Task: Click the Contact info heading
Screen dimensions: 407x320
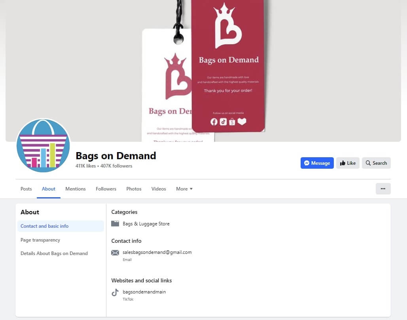Action: pos(127,241)
